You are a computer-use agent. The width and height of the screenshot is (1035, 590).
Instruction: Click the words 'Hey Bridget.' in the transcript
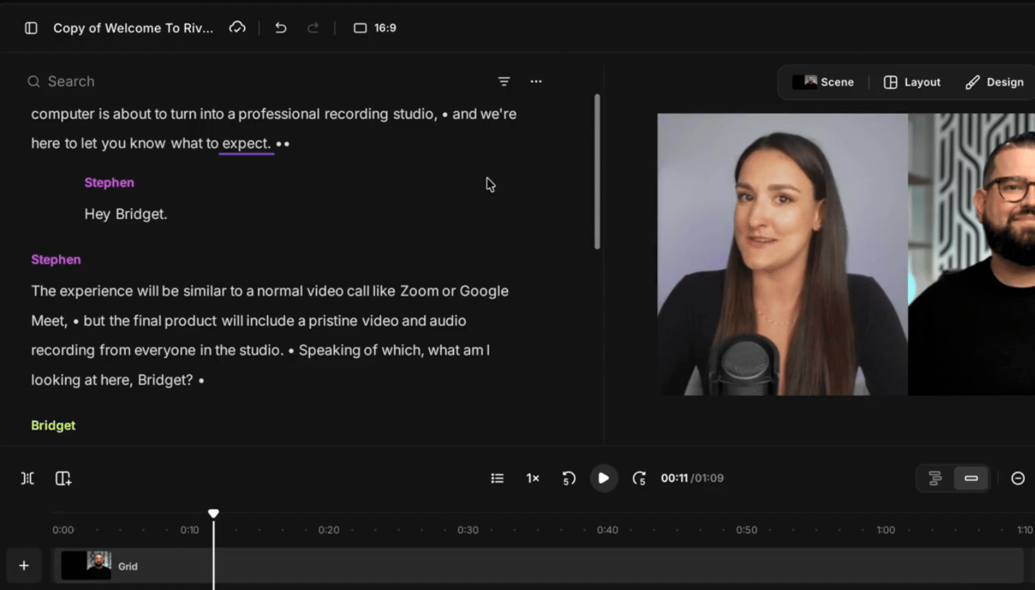coord(126,214)
